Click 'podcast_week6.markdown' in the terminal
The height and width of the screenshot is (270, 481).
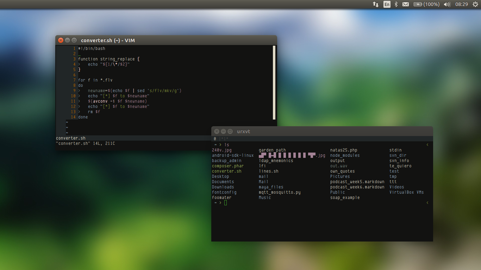coord(357,187)
